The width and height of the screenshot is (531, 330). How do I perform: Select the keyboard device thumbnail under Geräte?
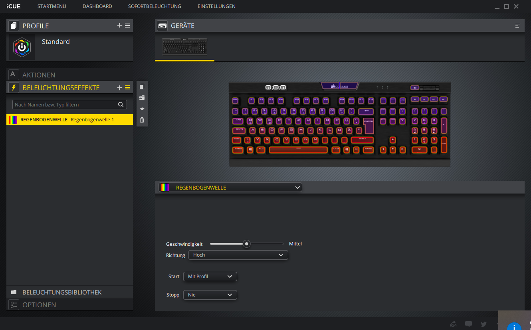[x=185, y=47]
